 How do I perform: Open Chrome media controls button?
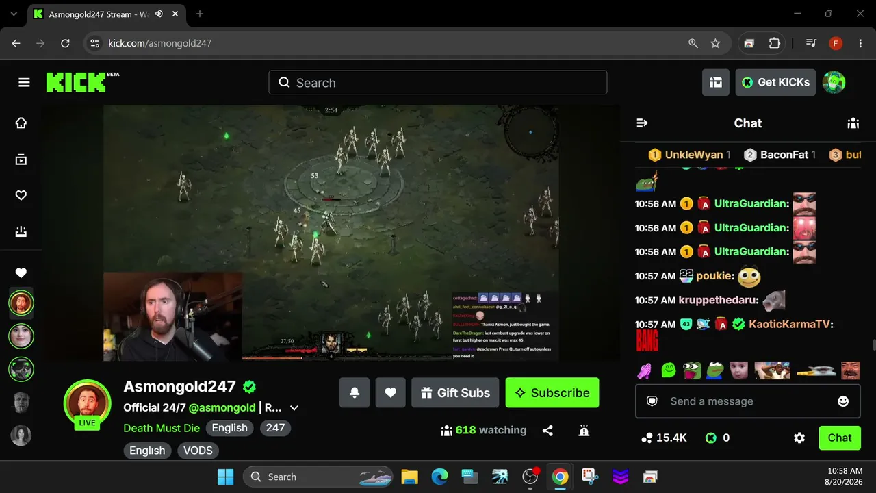pos(812,43)
